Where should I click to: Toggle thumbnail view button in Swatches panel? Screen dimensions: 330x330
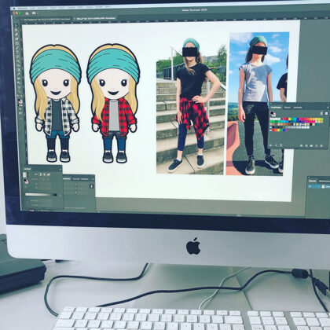click(x=326, y=113)
